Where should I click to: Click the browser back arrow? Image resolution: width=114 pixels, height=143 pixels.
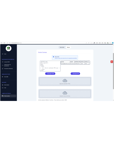pos(2,43)
